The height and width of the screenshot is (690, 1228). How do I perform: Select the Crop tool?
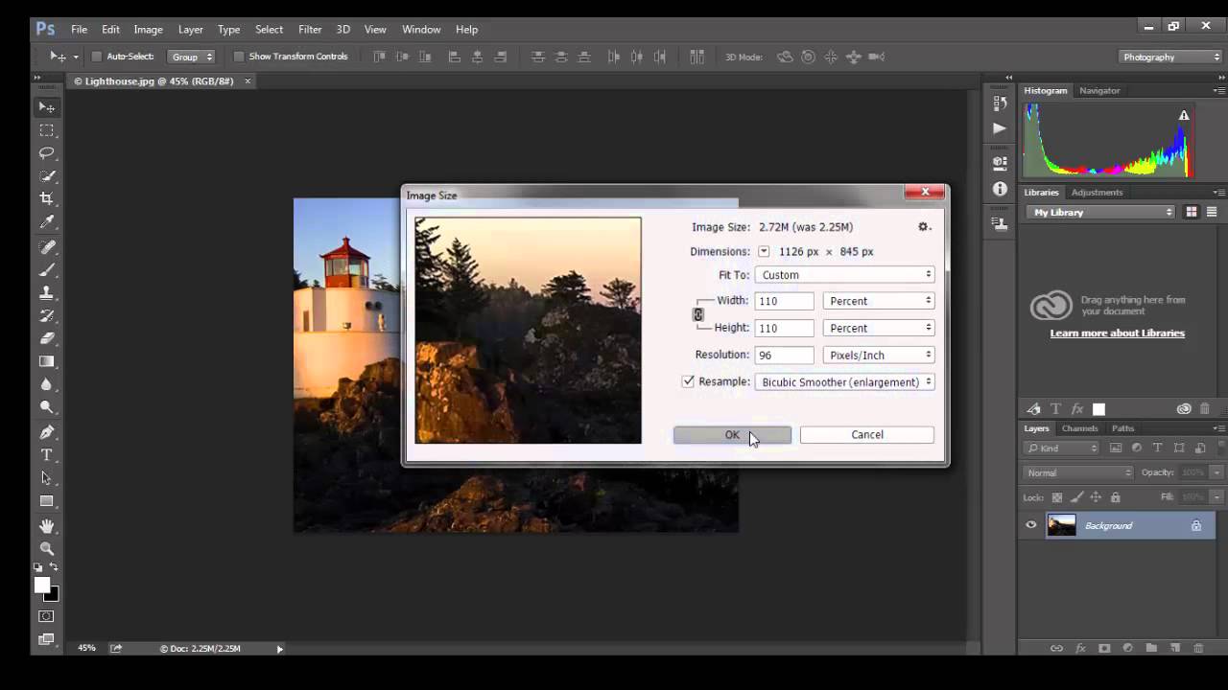[x=46, y=198]
